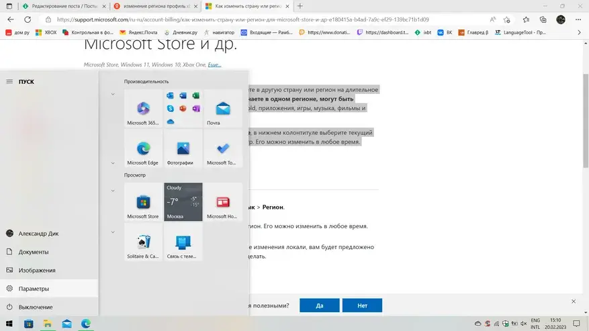Image resolution: width=589 pixels, height=331 pixels.
Task: Open the Выключение power menu
Action: click(x=49, y=307)
